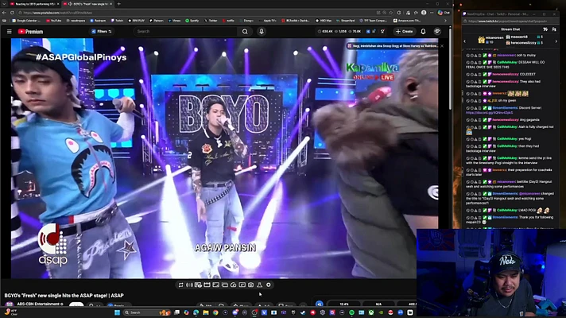Open the Patreon bookmark

[157, 21]
